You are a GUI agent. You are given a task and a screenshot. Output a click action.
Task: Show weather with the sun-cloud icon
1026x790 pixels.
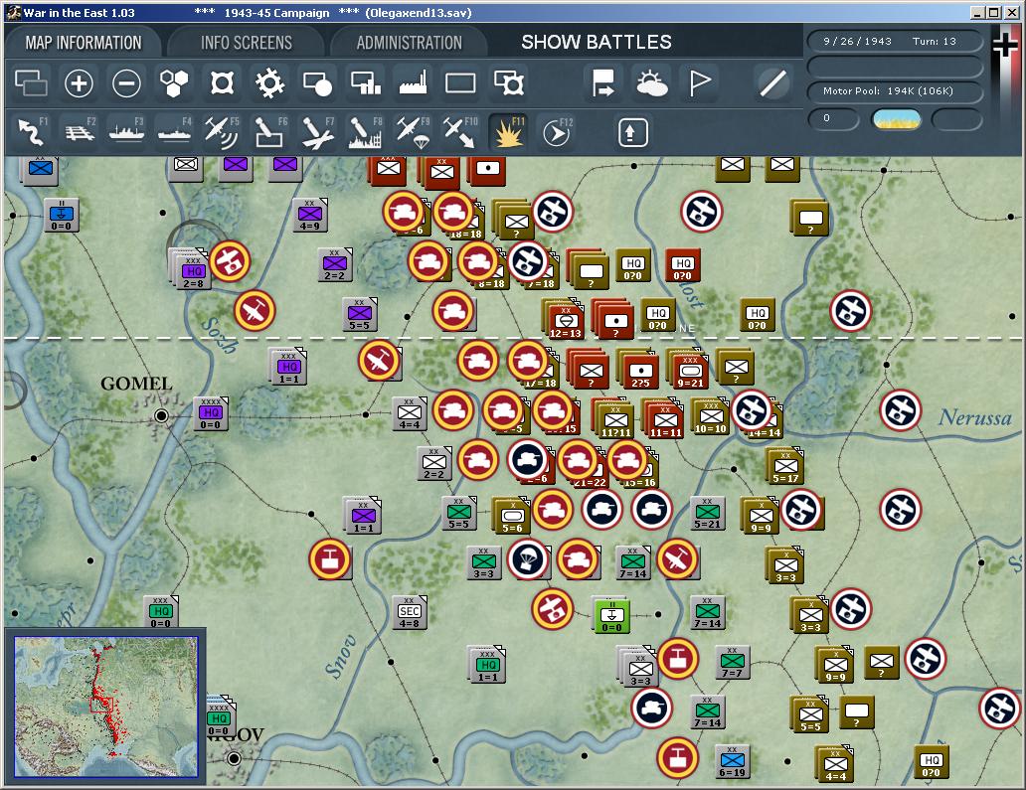click(x=652, y=83)
